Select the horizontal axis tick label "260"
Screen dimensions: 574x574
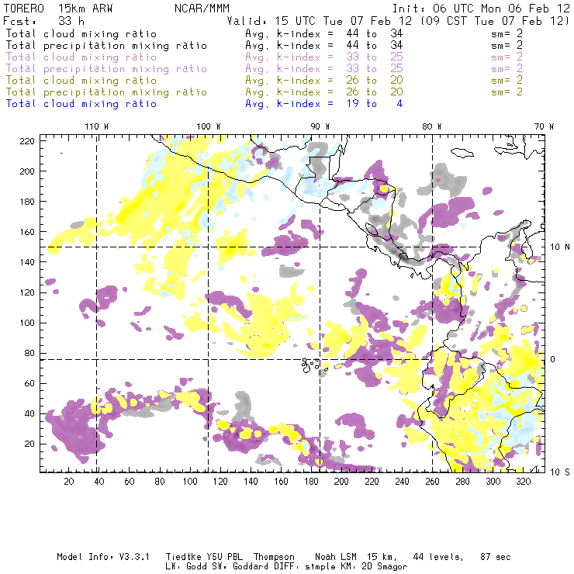coord(432,482)
